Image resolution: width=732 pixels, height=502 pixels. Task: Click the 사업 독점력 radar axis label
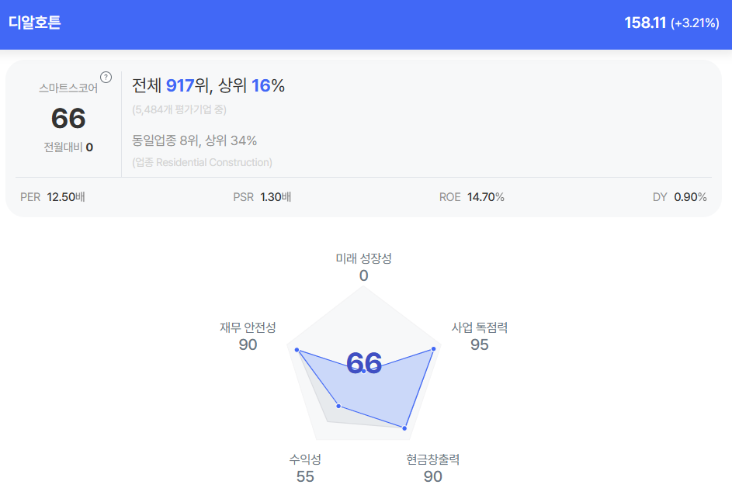(480, 327)
